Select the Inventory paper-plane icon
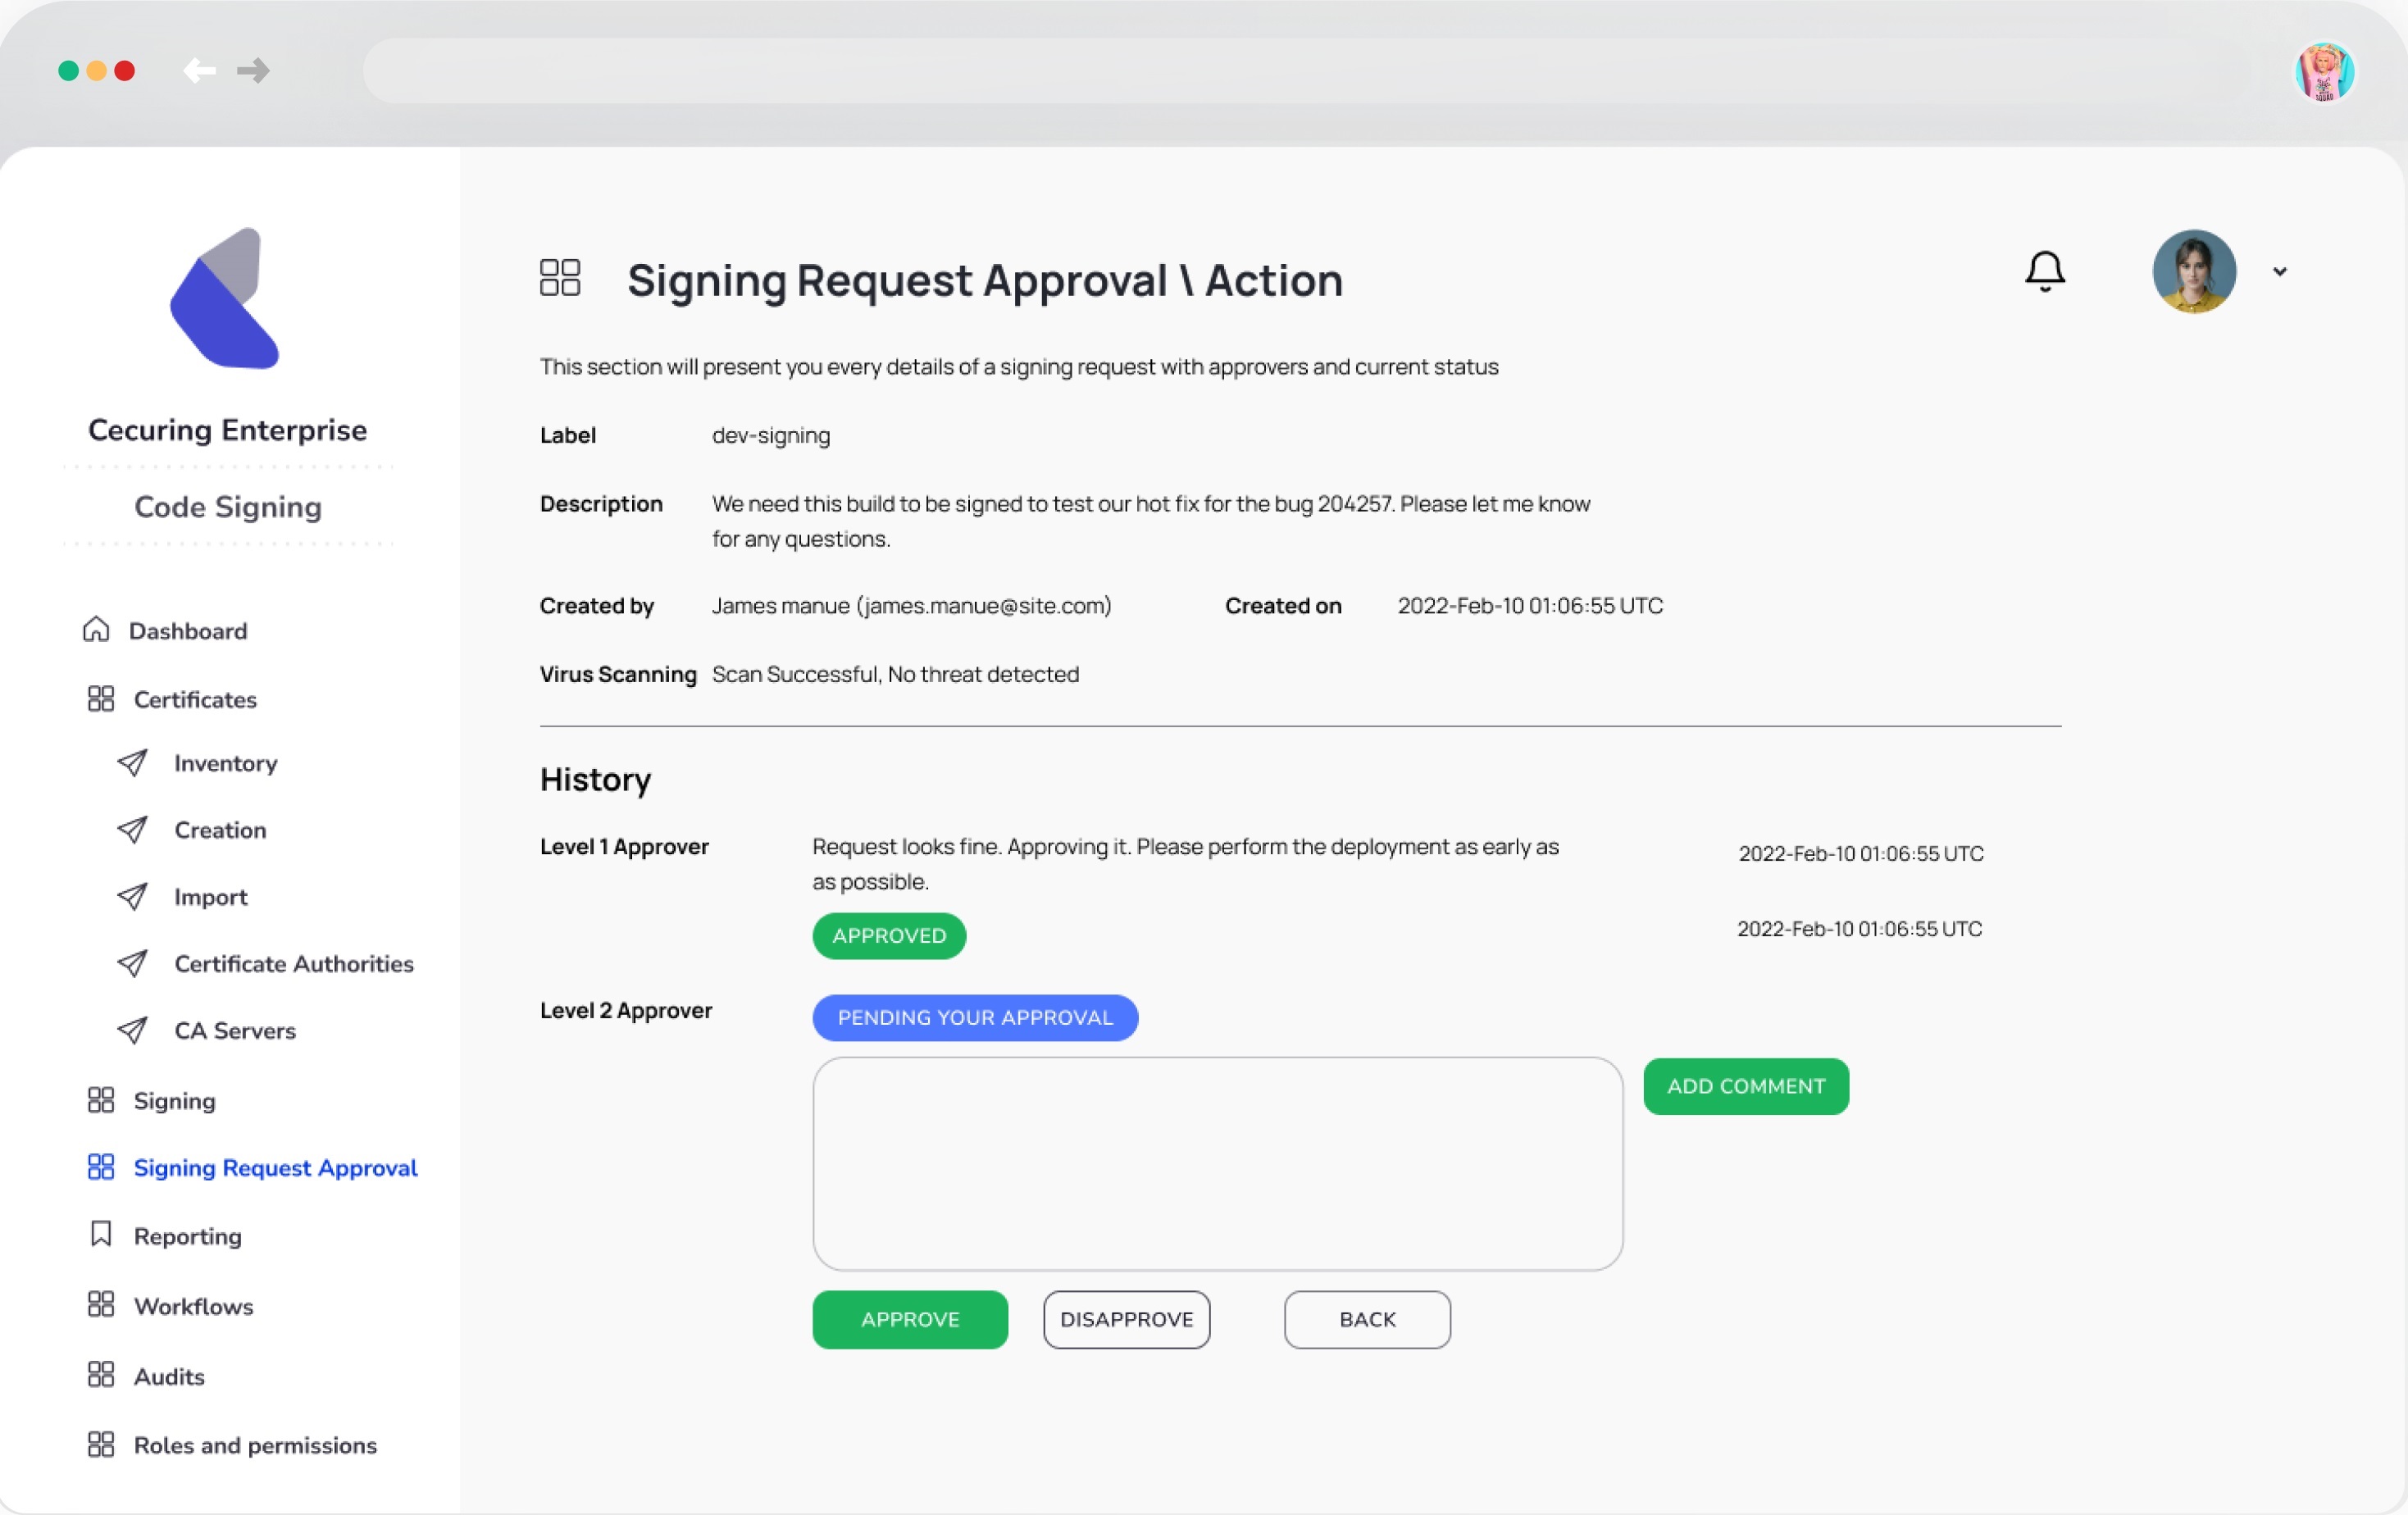The width and height of the screenshot is (2408, 1515). click(x=134, y=763)
